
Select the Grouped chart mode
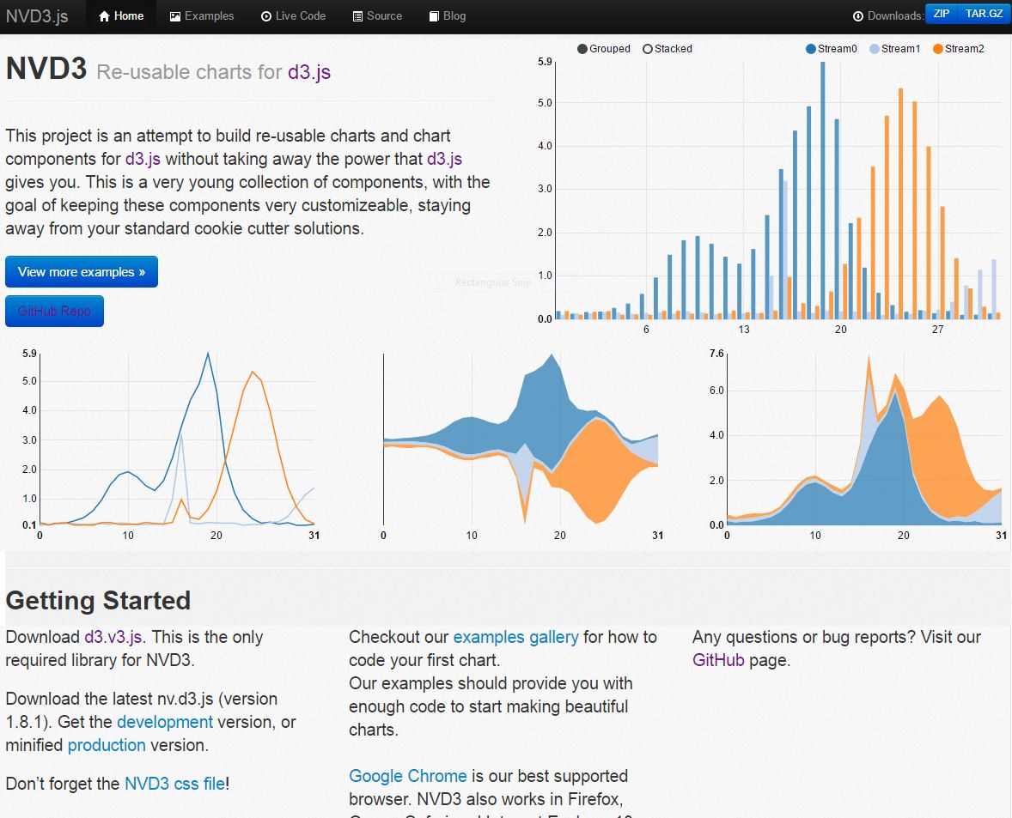click(603, 49)
